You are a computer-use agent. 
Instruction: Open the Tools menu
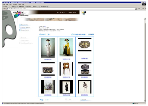pos(19,4)
